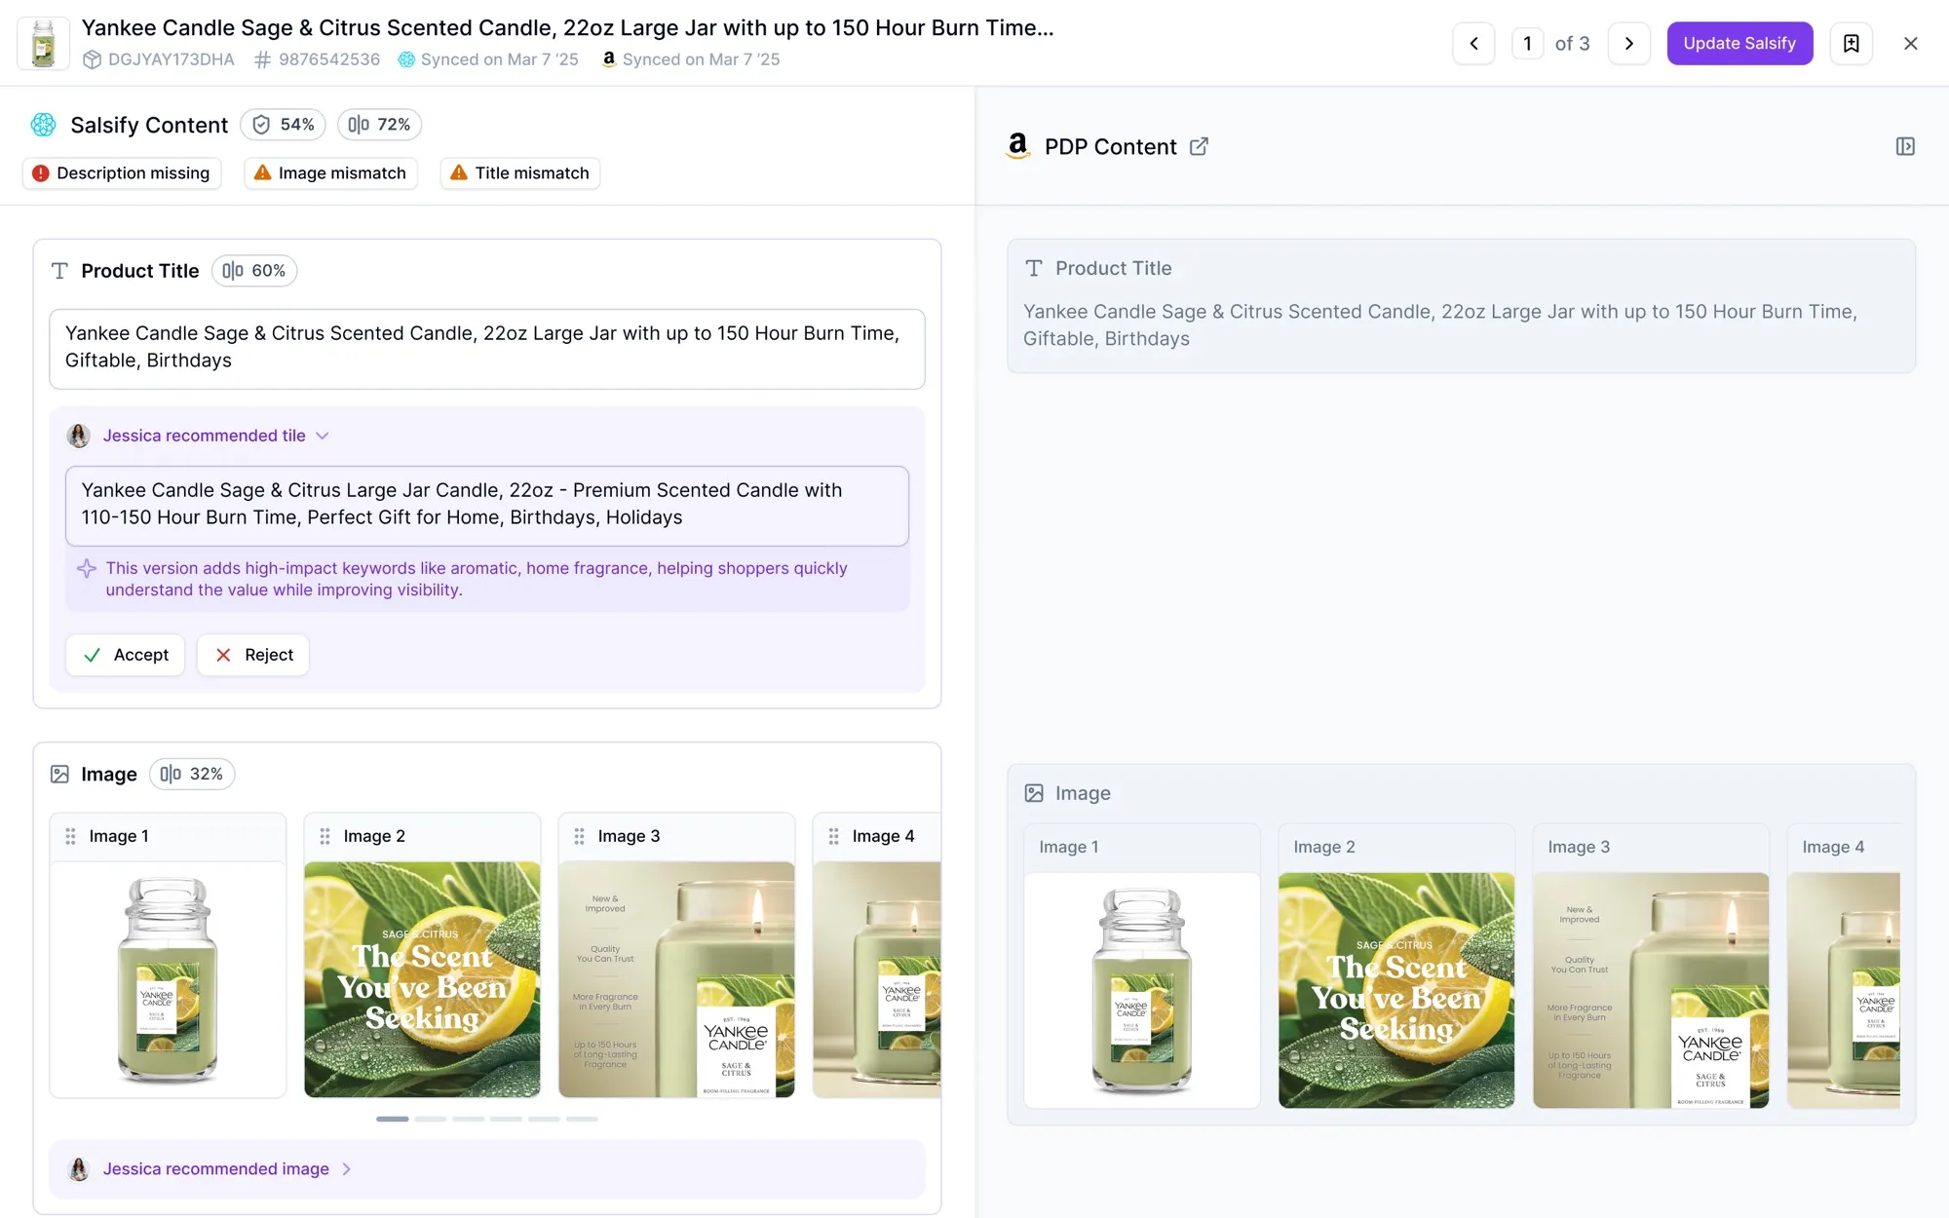Viewport: 1949px width, 1218px height.
Task: Select the Description missing tag
Action: tap(122, 172)
